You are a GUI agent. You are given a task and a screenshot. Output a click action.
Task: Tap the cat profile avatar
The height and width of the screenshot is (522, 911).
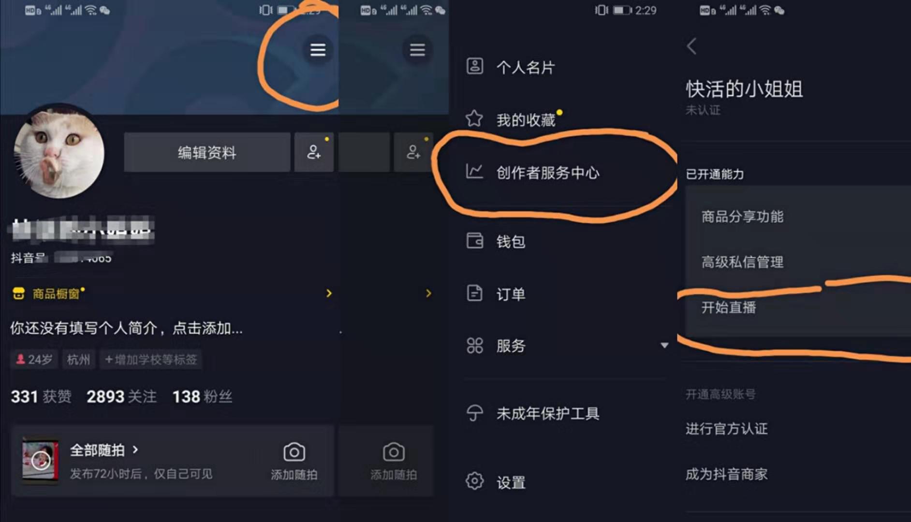(x=59, y=152)
